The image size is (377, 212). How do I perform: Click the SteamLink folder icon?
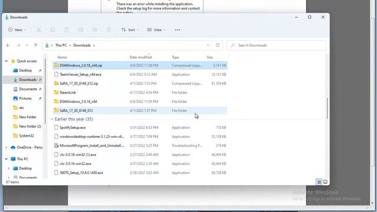[57, 92]
